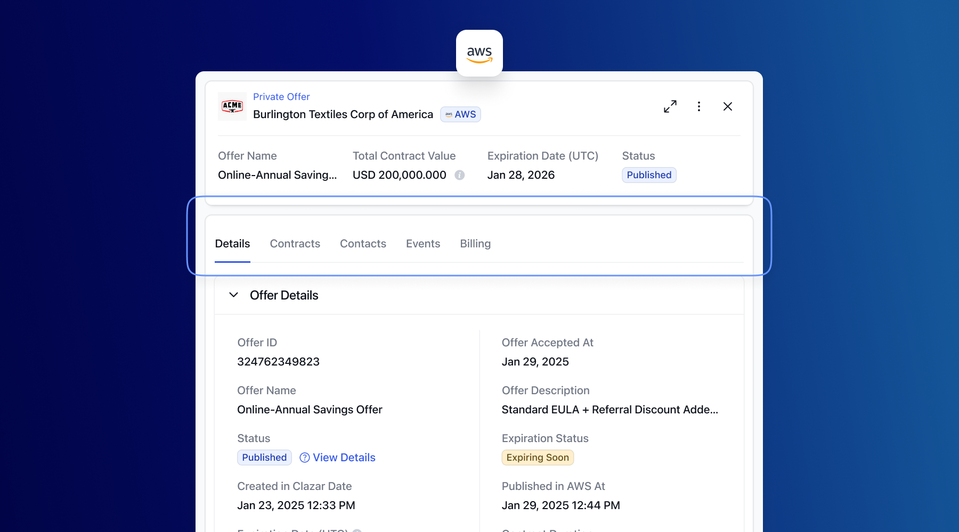Select the Online-Annual Savings Offer text
The width and height of the screenshot is (959, 532).
(x=310, y=410)
